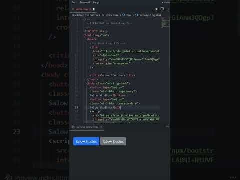Click the rel stylesheet code line
The image size is (240, 180).
tap(106, 55)
